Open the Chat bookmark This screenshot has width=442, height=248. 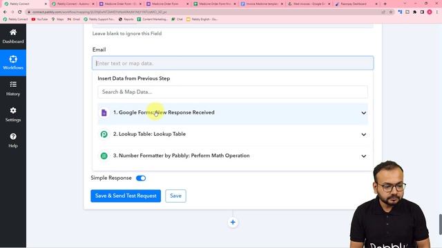tap(177, 19)
